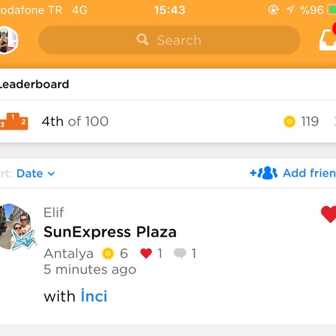Open the Add friends link
The height and width of the screenshot is (336, 336).
click(x=293, y=173)
